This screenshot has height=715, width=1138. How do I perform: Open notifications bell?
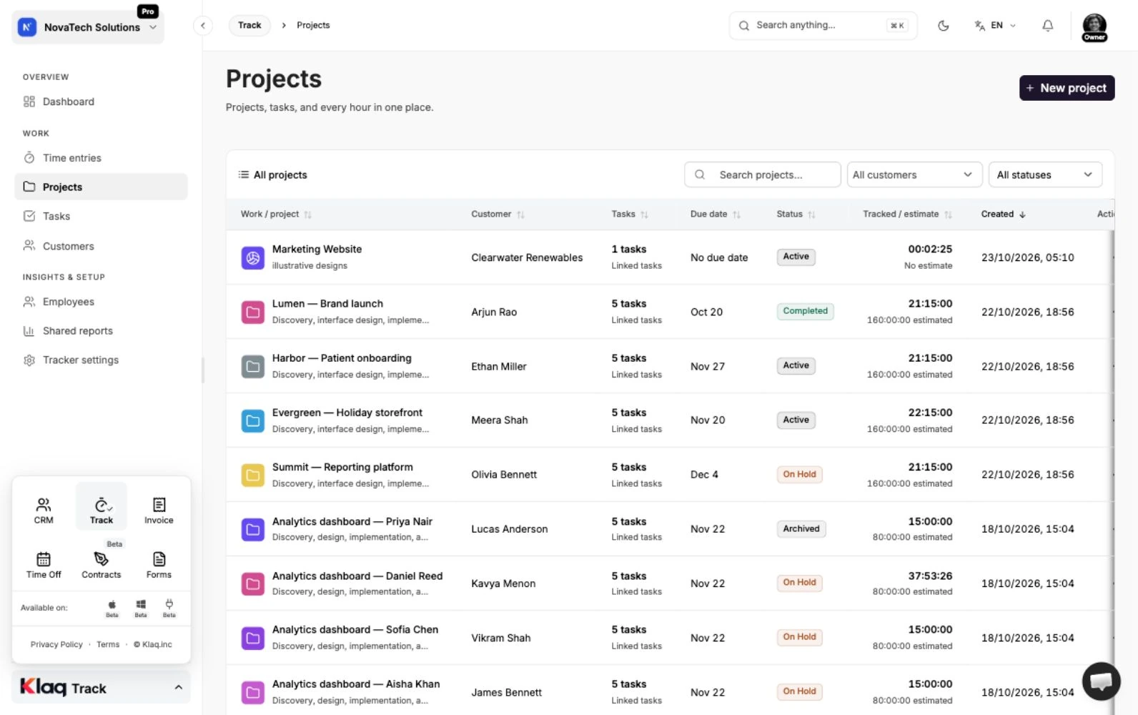coord(1047,26)
